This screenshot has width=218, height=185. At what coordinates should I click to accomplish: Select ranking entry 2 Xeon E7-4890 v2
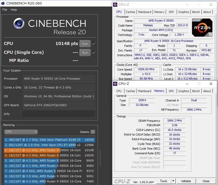(50, 145)
